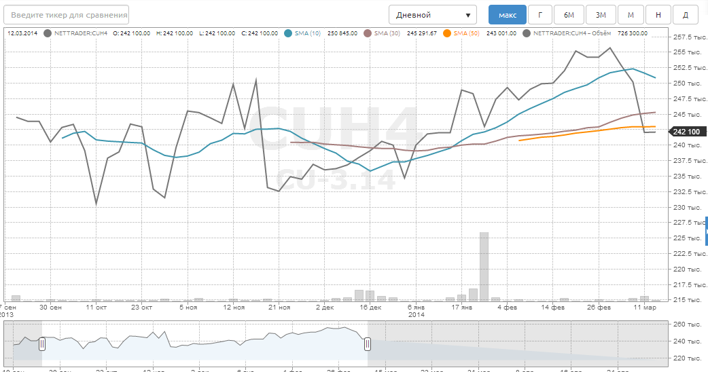Click the dropdown arrow beside Дневной

pyautogui.click(x=468, y=15)
